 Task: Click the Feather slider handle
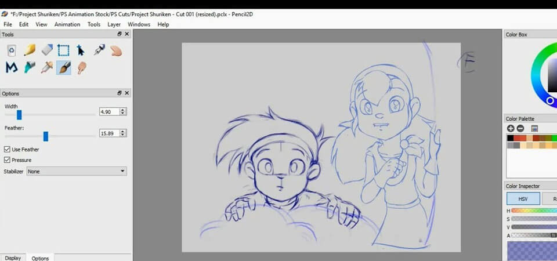[45, 136]
